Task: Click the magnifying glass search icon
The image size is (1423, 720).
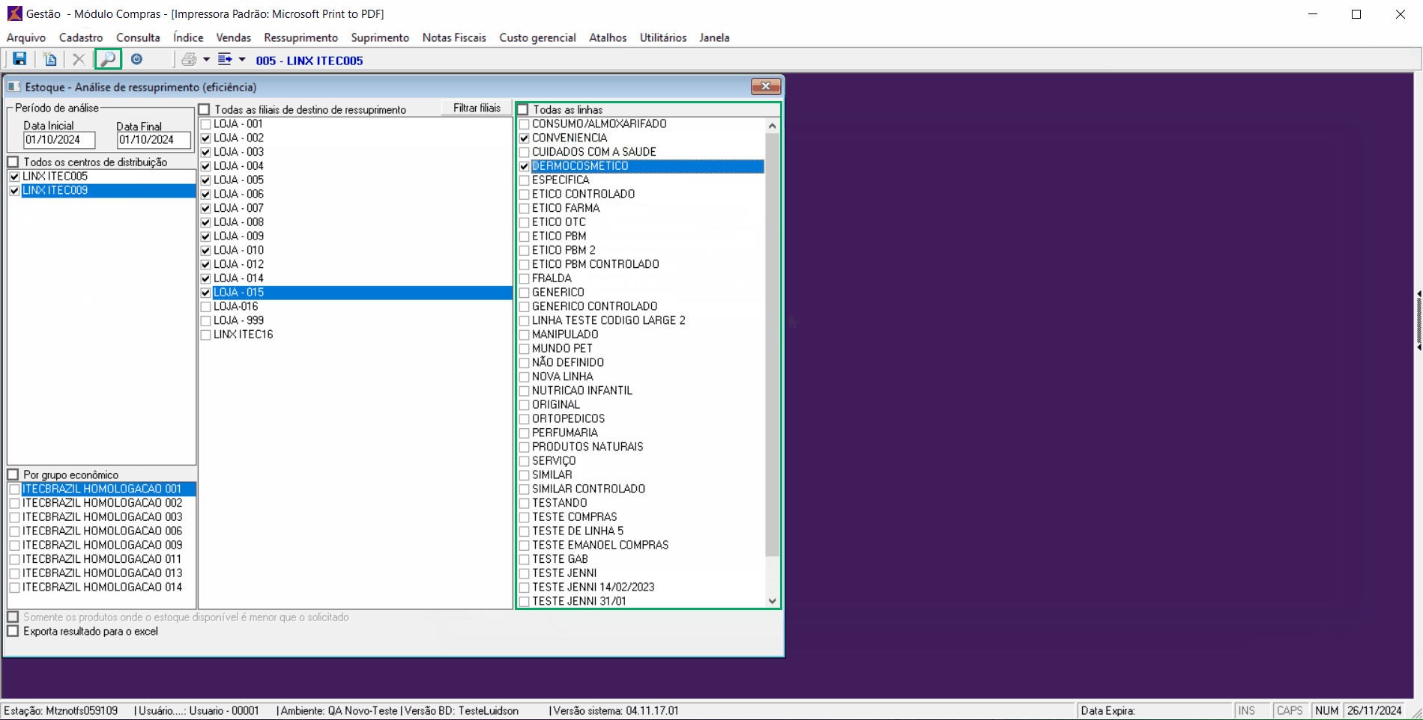Action: click(108, 59)
